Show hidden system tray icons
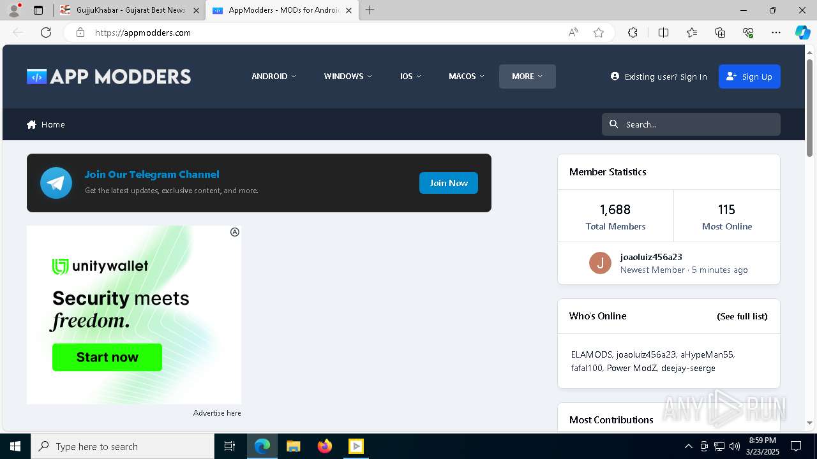The image size is (817, 459). 688,446
